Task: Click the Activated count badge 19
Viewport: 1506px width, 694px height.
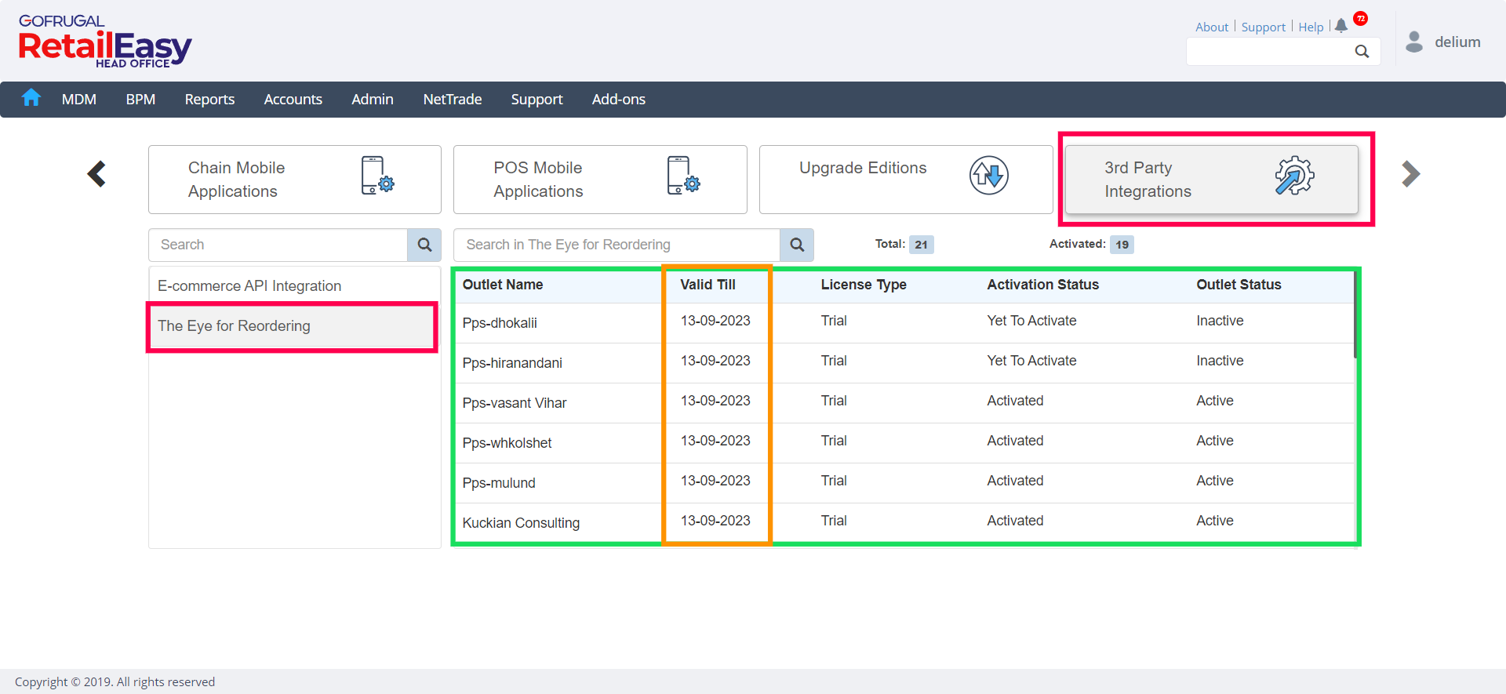Action: 1122,245
